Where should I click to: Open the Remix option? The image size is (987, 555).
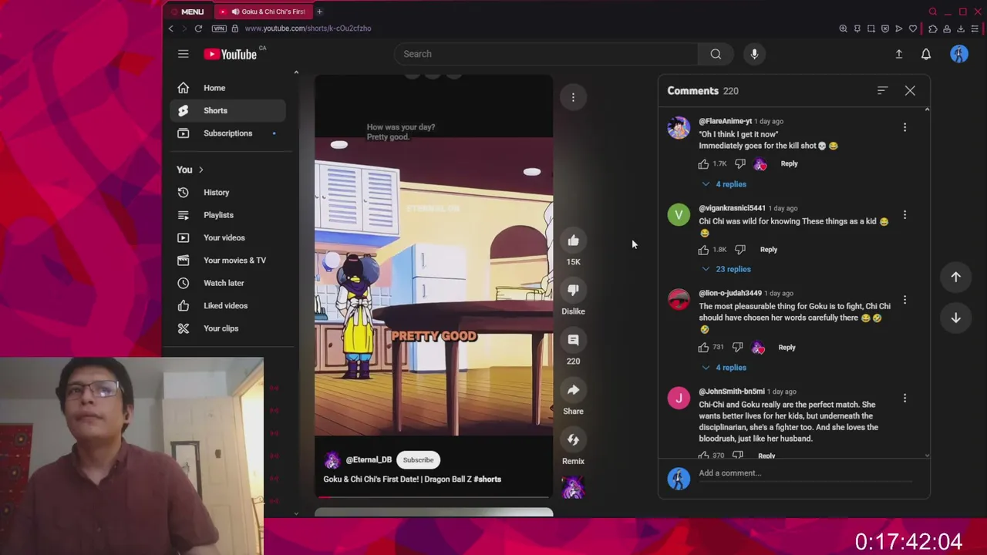click(x=573, y=440)
